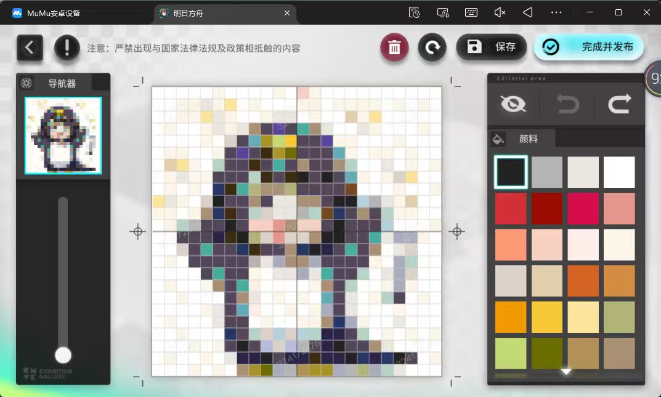Select the pure white color swatch
Image resolution: width=661 pixels, height=397 pixels.
point(619,172)
